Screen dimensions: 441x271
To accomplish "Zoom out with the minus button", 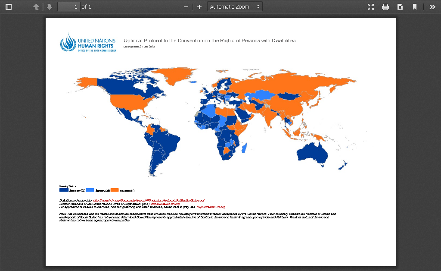I will point(186,7).
